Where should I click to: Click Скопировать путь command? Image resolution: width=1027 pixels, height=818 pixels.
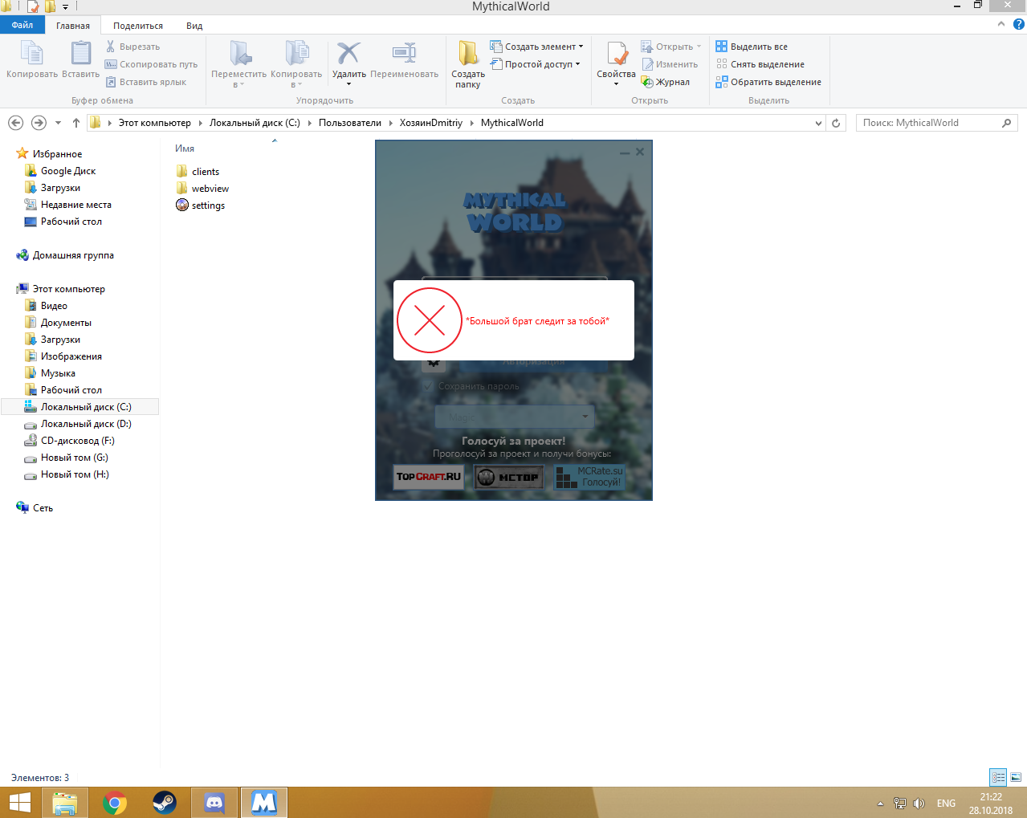tap(151, 64)
